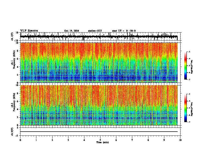The height and width of the screenshot is (157, 203).
Task: Click the '4' kHz tick on ch.2 frequency axis
Action: click(18, 109)
